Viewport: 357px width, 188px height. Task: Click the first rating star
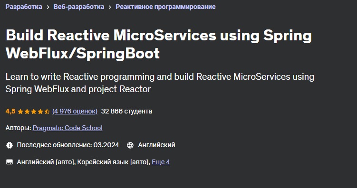click(20, 112)
